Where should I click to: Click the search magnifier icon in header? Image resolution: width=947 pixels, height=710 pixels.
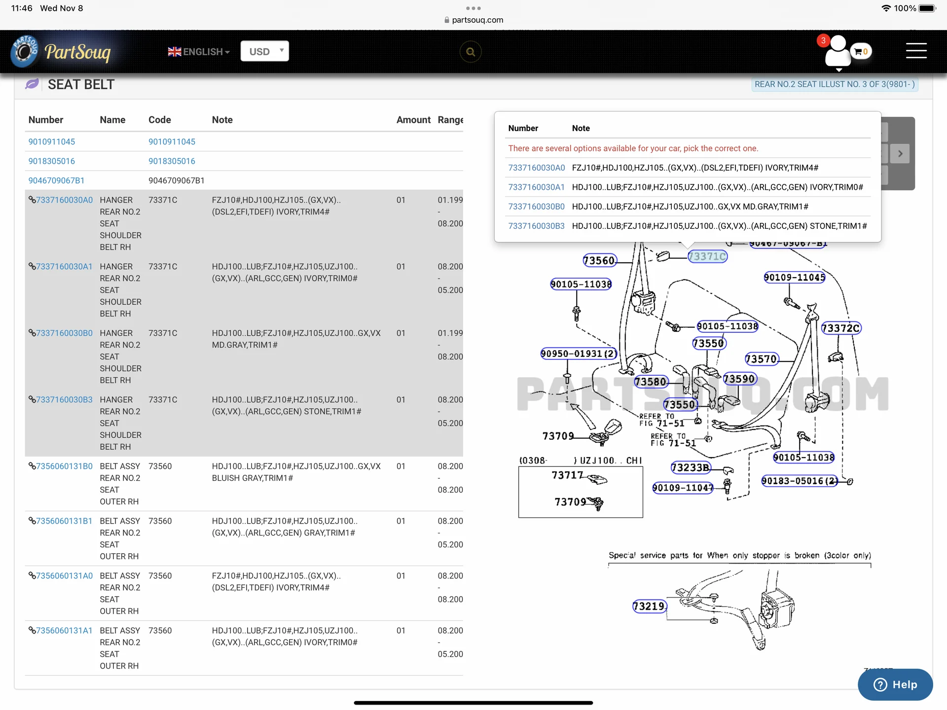(470, 52)
